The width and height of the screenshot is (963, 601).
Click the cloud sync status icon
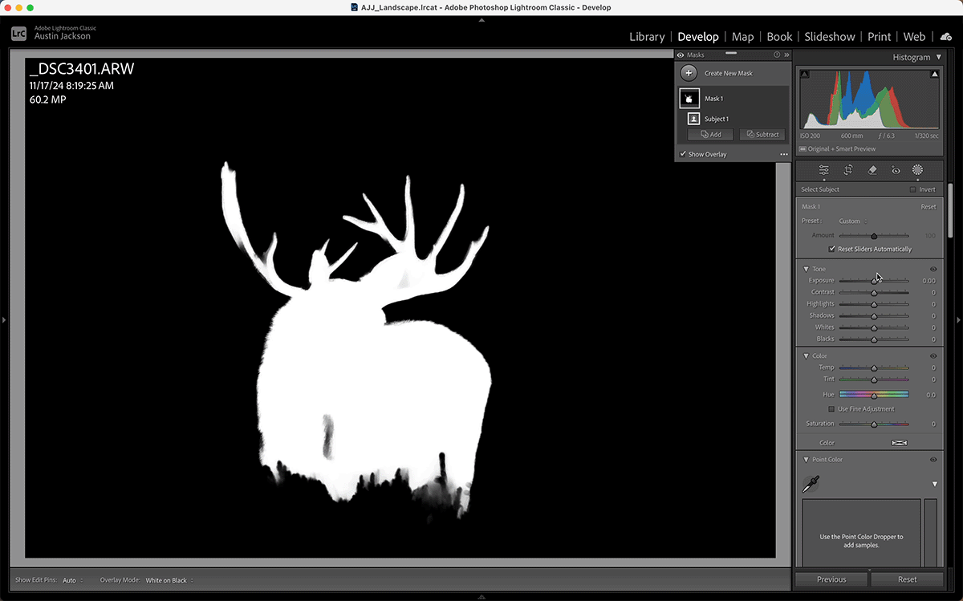[x=945, y=36]
